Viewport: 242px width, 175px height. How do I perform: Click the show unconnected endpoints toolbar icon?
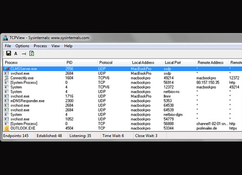click(24, 54)
